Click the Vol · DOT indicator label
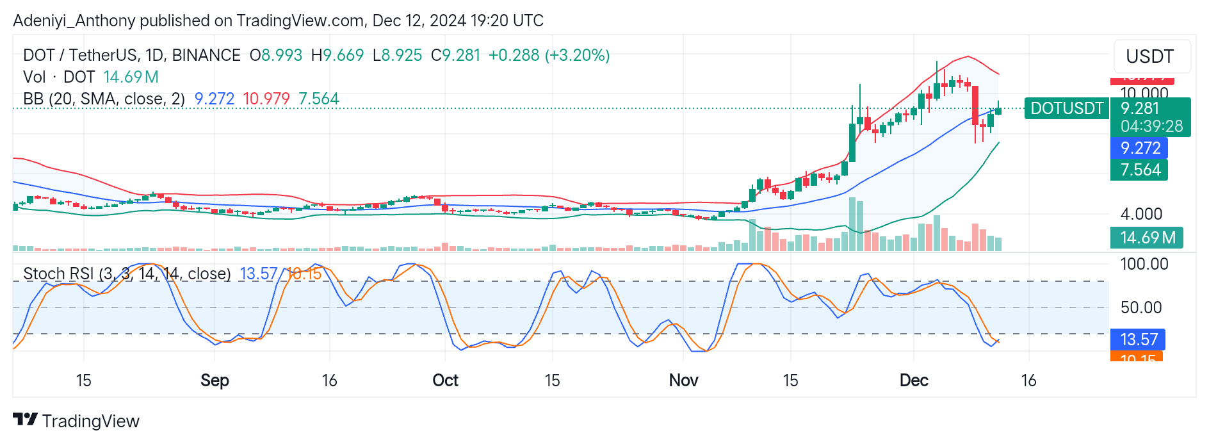The image size is (1209, 442). click(59, 77)
